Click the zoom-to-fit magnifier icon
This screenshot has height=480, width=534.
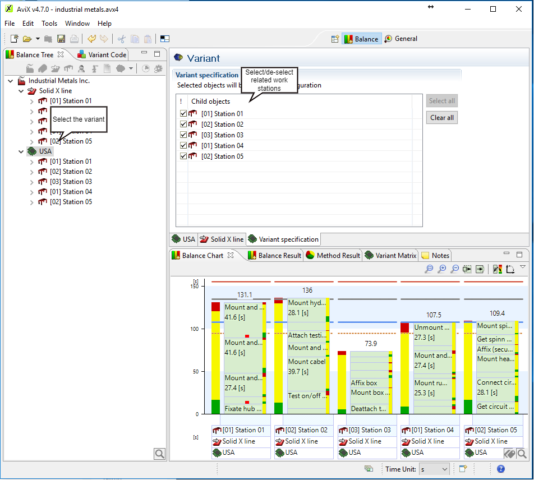pyautogui.click(x=429, y=269)
